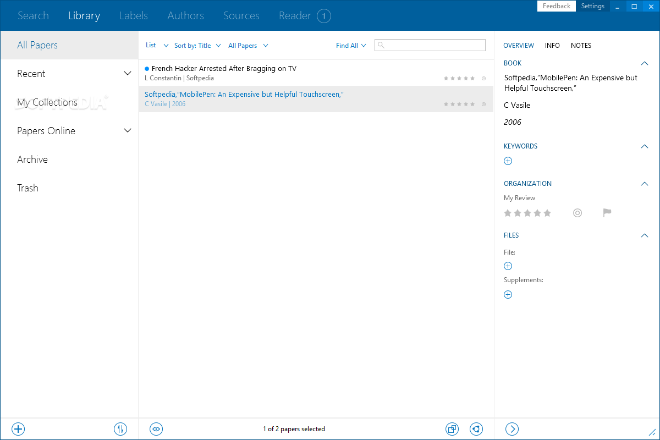Open the Find All dropdown
Screen dimensions: 660x440
pos(351,46)
